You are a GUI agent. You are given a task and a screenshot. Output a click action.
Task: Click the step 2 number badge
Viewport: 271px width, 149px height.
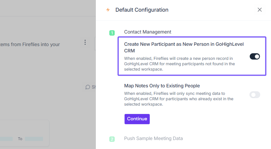(x=112, y=139)
